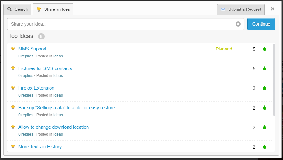Like the Firefox Extension idea
Image resolution: width=283 pixels, height=160 pixels.
264,88
